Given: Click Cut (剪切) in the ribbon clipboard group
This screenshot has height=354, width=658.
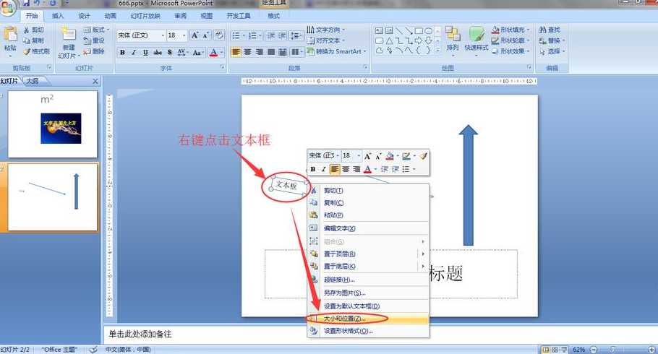Looking at the screenshot, I should click(x=33, y=30).
